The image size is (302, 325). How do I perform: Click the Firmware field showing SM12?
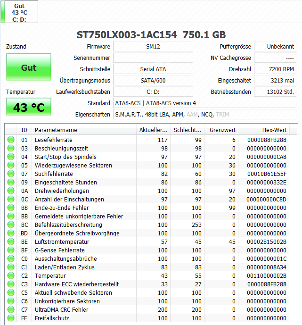click(x=153, y=46)
